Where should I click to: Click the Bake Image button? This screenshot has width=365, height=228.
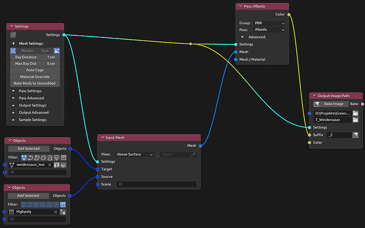point(331,104)
